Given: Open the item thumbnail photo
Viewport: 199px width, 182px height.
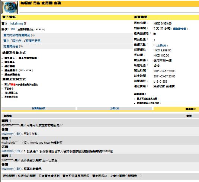Looking at the screenshot, I should point(10,7).
